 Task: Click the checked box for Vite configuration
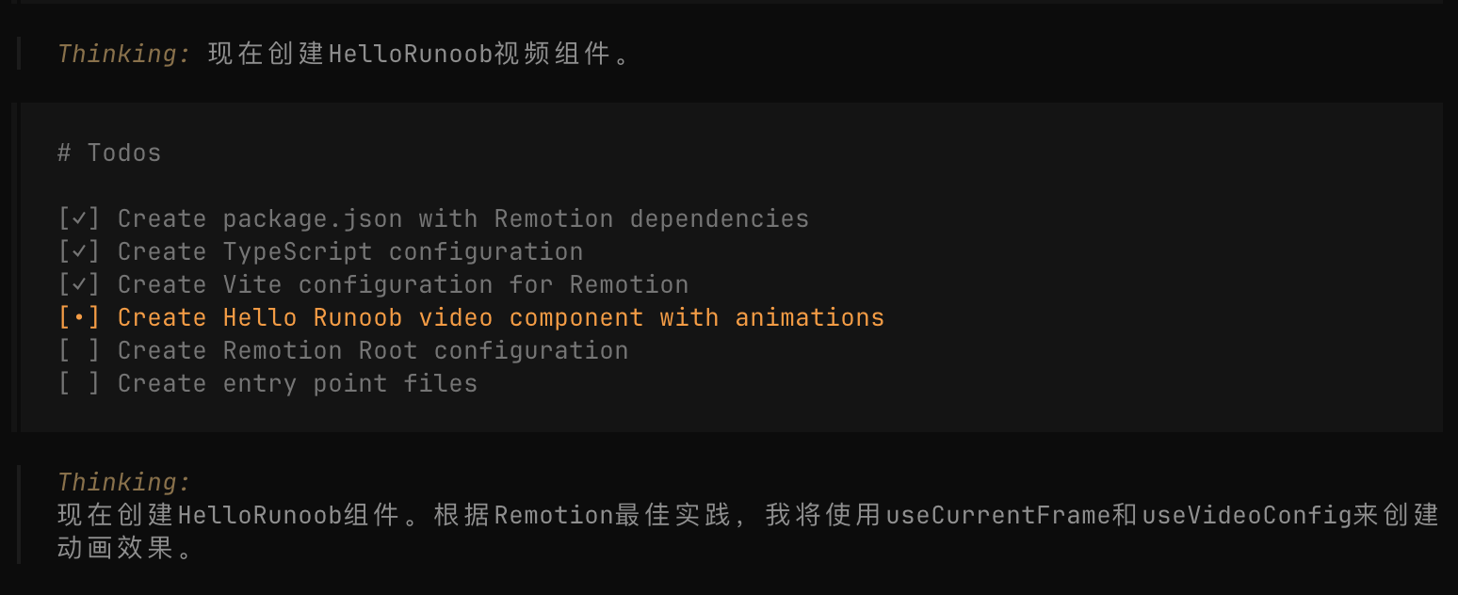click(78, 285)
